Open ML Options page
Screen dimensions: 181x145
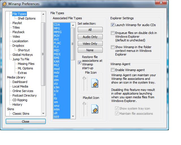pos(25,68)
